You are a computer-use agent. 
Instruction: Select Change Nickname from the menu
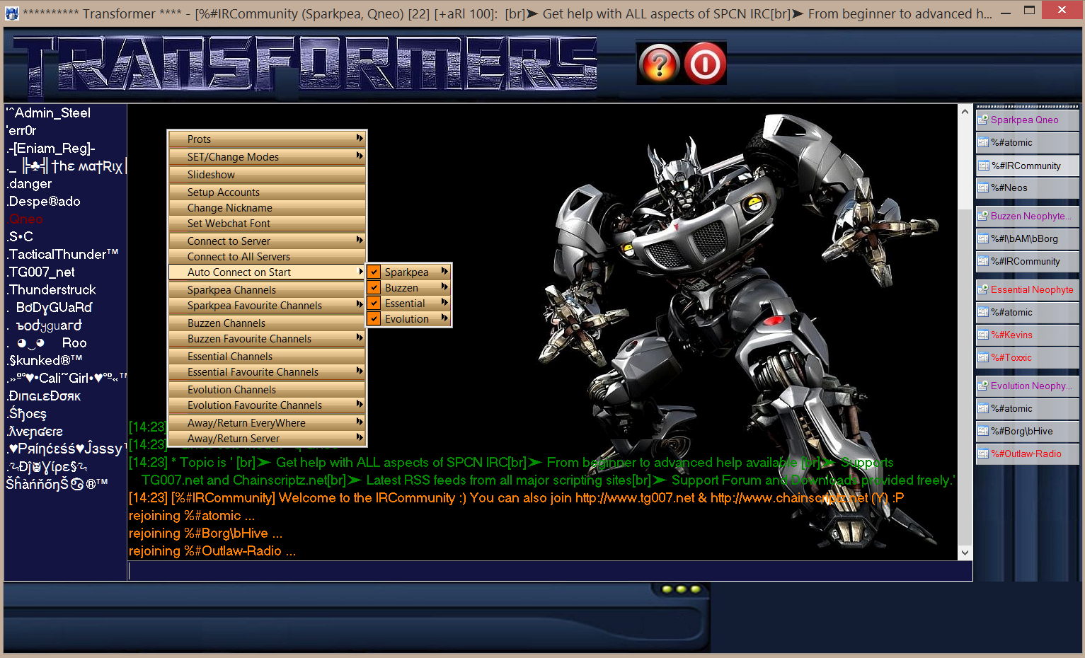(230, 208)
